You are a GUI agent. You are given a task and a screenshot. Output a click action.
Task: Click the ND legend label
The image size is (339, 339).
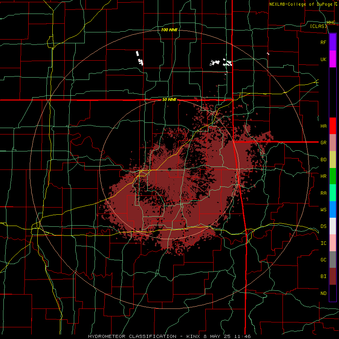(x=324, y=293)
